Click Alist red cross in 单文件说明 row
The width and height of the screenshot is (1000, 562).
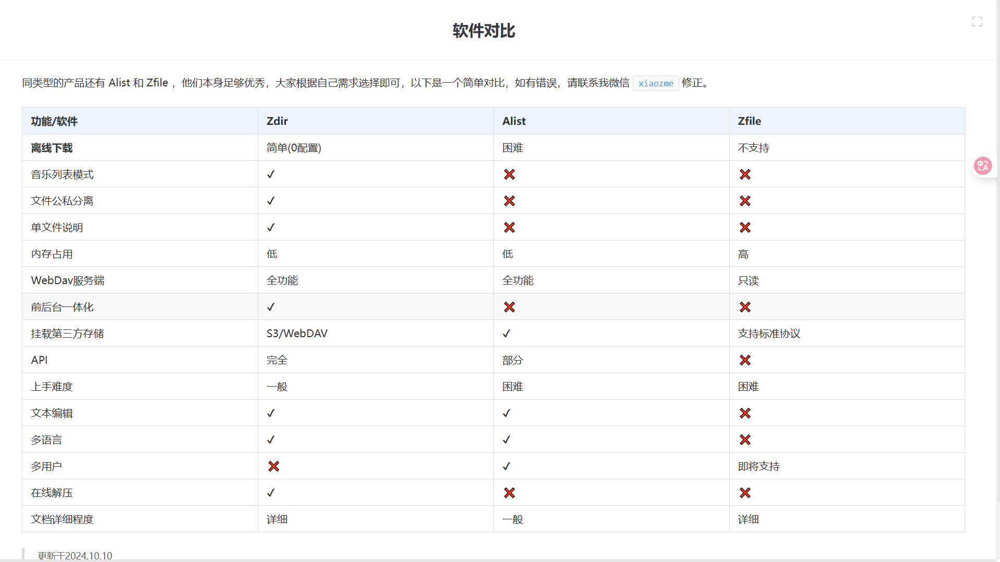point(509,227)
